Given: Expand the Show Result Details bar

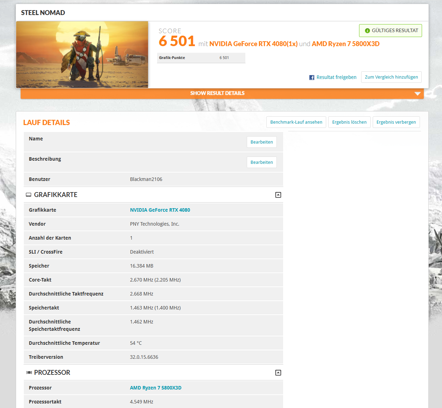Looking at the screenshot, I should [x=222, y=93].
